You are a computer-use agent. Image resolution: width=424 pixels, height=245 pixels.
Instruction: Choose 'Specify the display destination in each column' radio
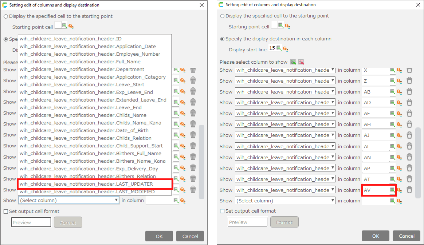pyautogui.click(x=222, y=39)
